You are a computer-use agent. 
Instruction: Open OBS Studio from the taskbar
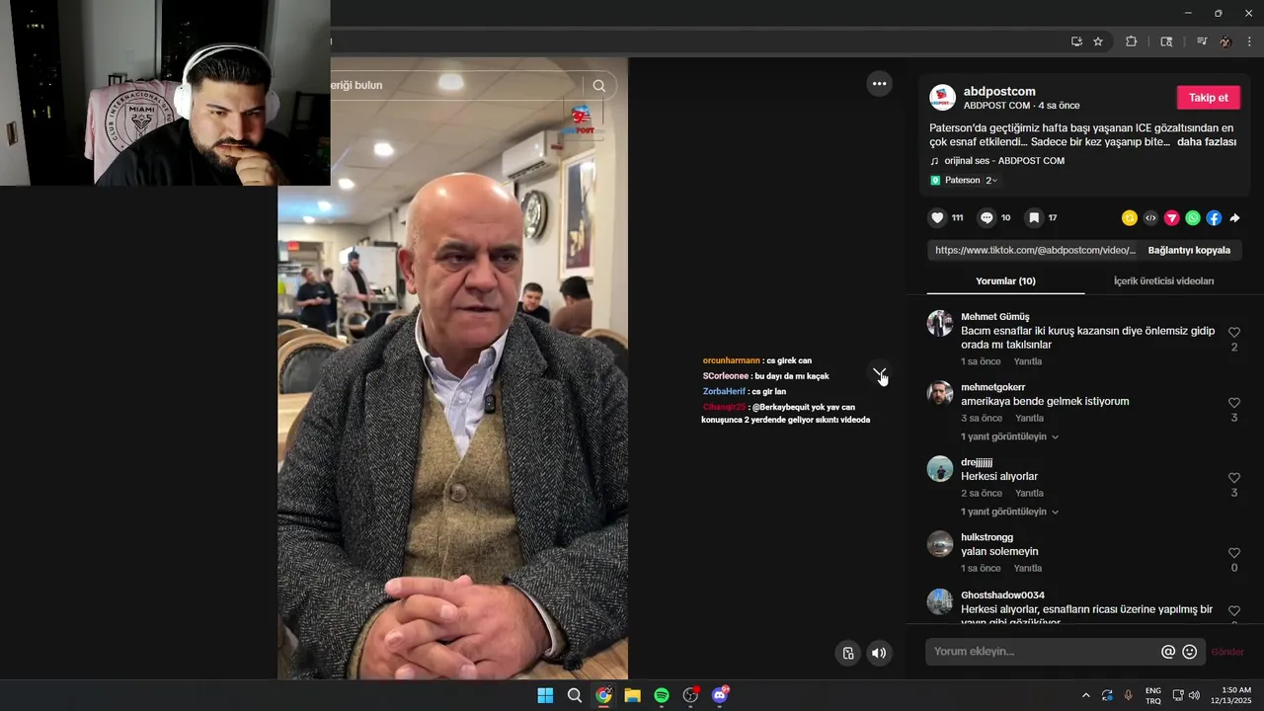tap(691, 695)
